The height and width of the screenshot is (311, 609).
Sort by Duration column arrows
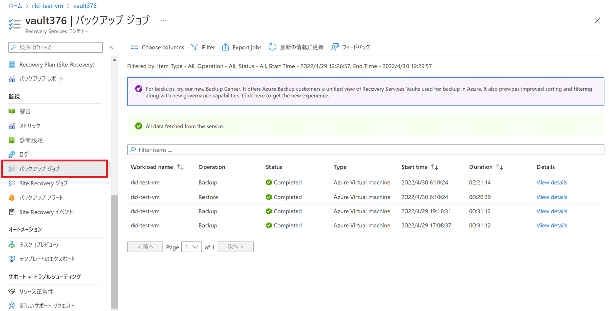tap(500, 167)
